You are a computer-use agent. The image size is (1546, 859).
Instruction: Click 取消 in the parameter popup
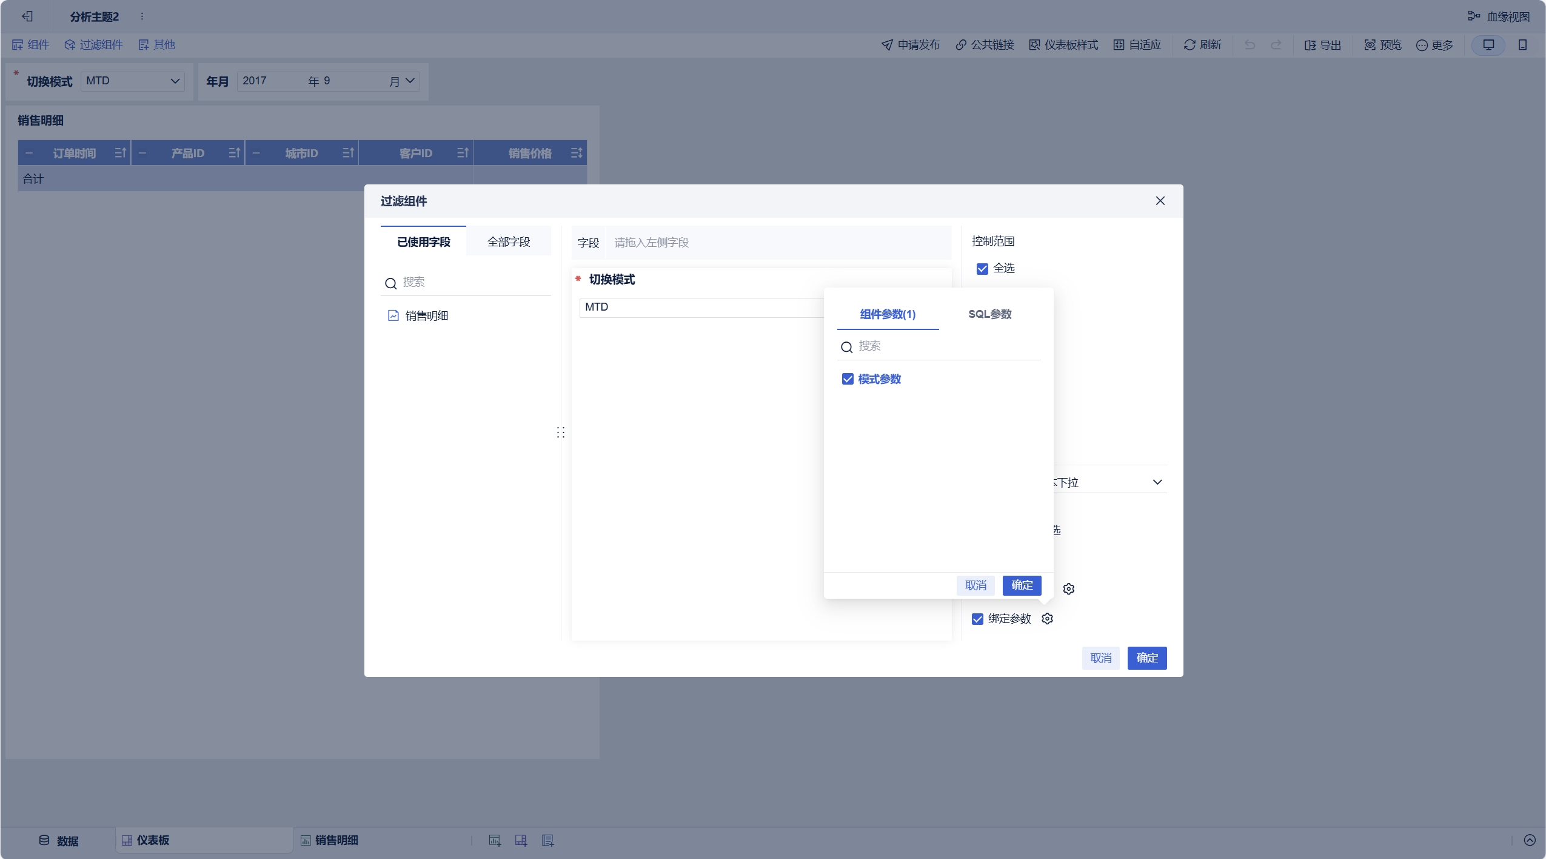coord(975,585)
